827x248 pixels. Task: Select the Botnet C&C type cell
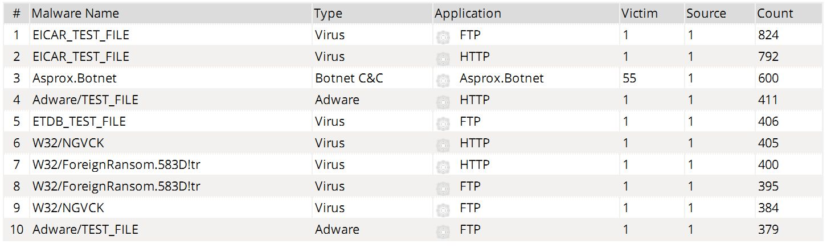(349, 78)
